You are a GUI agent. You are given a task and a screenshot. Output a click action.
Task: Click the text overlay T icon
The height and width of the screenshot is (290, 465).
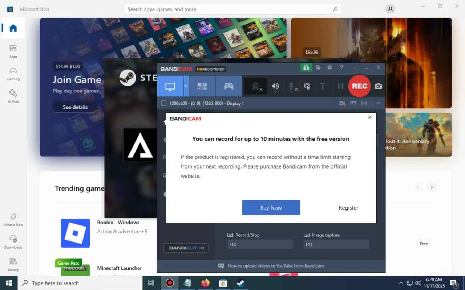click(x=323, y=86)
